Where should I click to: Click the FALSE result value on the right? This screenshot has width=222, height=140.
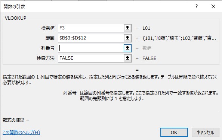pos(149,58)
